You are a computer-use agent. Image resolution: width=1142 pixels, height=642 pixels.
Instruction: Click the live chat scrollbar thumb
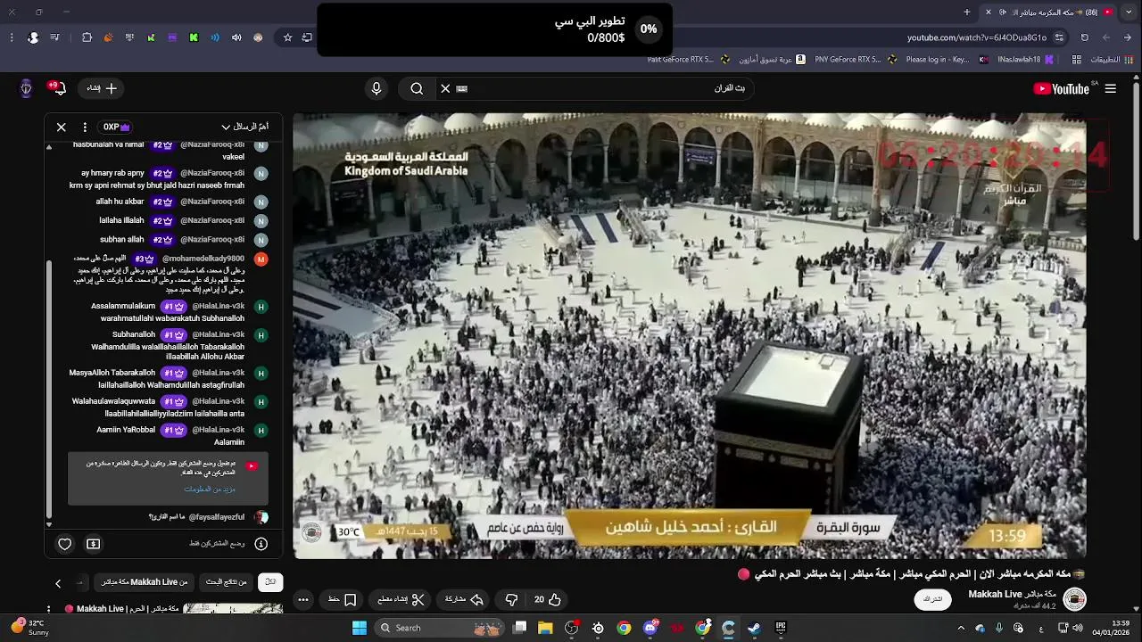click(x=49, y=388)
